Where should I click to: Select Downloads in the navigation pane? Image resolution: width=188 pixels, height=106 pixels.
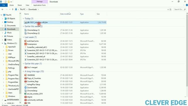coord(11,29)
